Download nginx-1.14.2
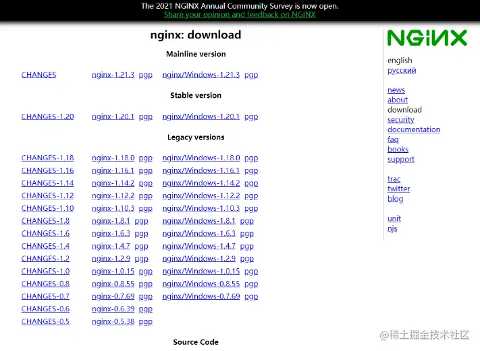480x351 pixels. tap(113, 183)
